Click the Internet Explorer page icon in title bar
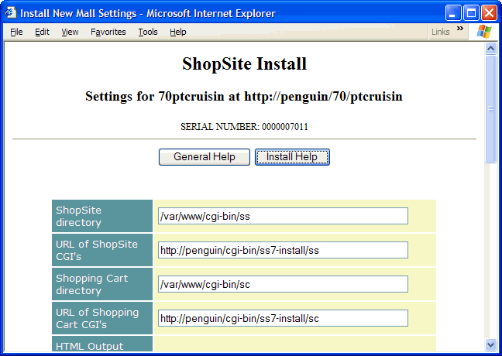This screenshot has width=502, height=356. point(10,12)
